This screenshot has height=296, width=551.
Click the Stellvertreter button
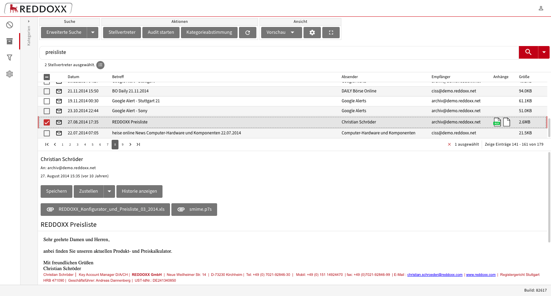click(122, 32)
